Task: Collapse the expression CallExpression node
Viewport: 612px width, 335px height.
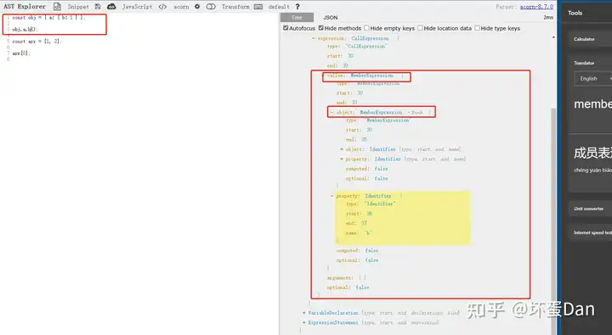Action: pos(314,38)
